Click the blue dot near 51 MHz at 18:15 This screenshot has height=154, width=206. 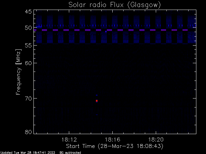point(106,31)
